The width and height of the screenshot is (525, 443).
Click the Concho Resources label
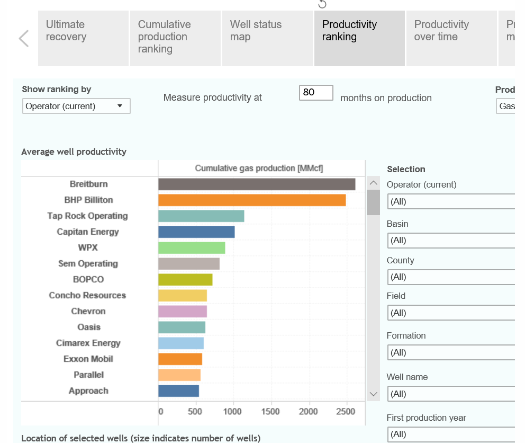[87, 296]
